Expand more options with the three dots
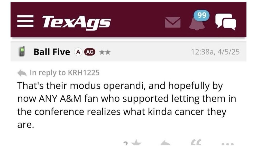This screenshot has height=153, width=257. pos(227,144)
